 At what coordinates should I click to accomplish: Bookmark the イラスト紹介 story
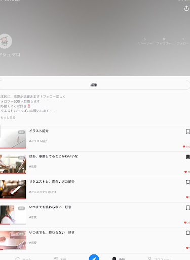(x=187, y=132)
